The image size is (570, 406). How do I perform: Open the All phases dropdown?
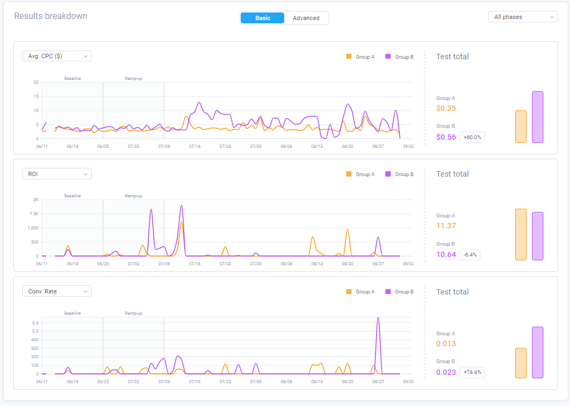523,17
